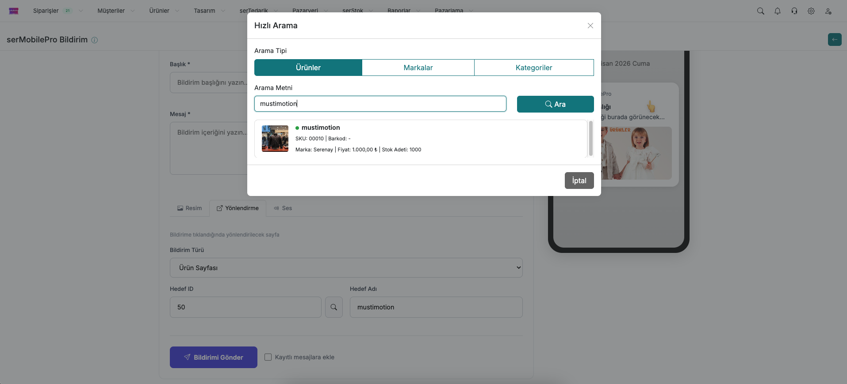Switch to the Resim tab
Image resolution: width=847 pixels, height=384 pixels.
pos(190,208)
